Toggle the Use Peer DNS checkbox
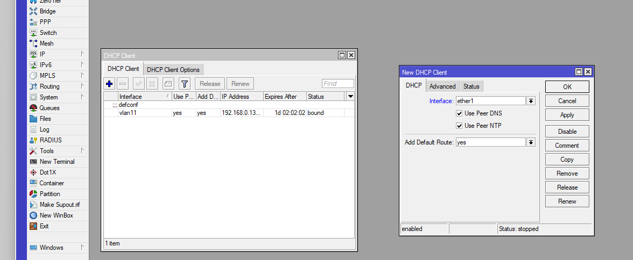 459,113
